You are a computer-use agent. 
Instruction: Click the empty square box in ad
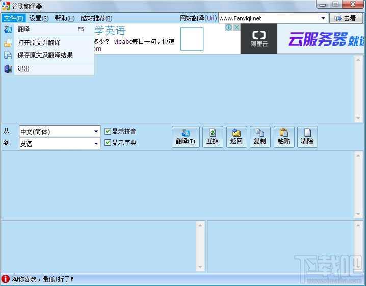coord(192,39)
